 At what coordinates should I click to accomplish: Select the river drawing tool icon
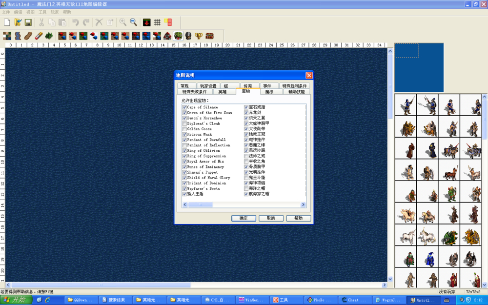[x=18, y=36]
